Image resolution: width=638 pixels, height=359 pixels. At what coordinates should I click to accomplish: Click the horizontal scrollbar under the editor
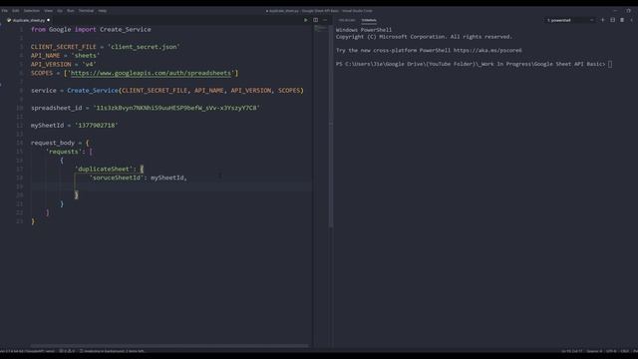[168, 346]
